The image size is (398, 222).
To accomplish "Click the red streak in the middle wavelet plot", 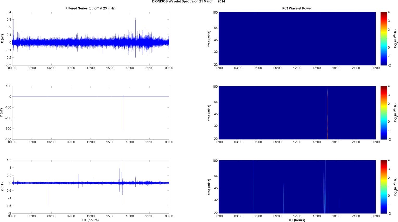I will coord(327,114).
